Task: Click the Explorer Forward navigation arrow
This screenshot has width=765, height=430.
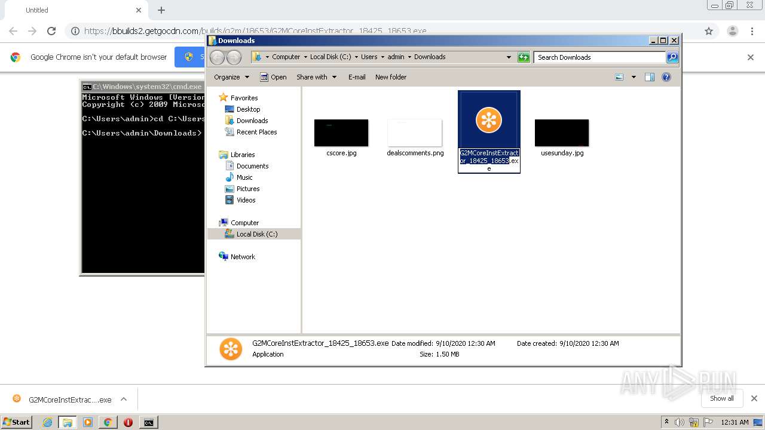Action: [234, 57]
